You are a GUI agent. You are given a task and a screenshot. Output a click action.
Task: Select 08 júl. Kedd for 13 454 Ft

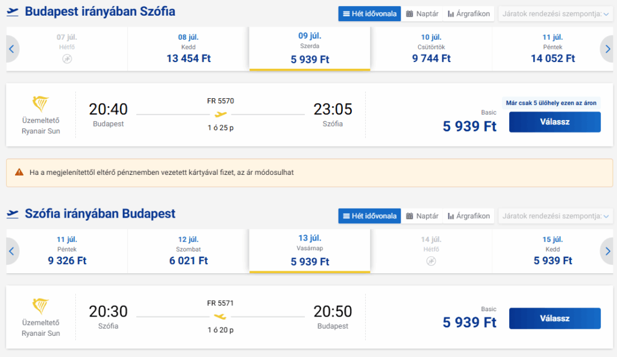(x=189, y=49)
